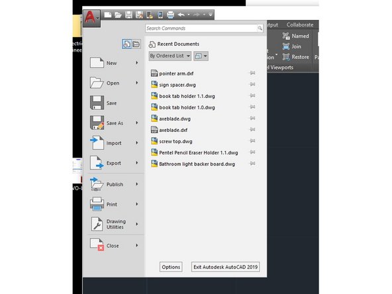Open the icon size display options dropdown
Screen dimensions: 392x294
(x=201, y=56)
